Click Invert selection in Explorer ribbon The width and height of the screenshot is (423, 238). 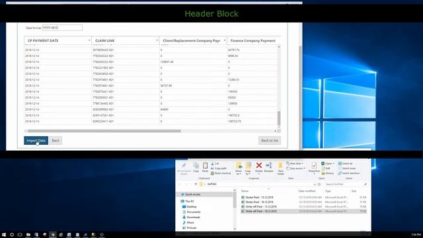[x=349, y=173]
